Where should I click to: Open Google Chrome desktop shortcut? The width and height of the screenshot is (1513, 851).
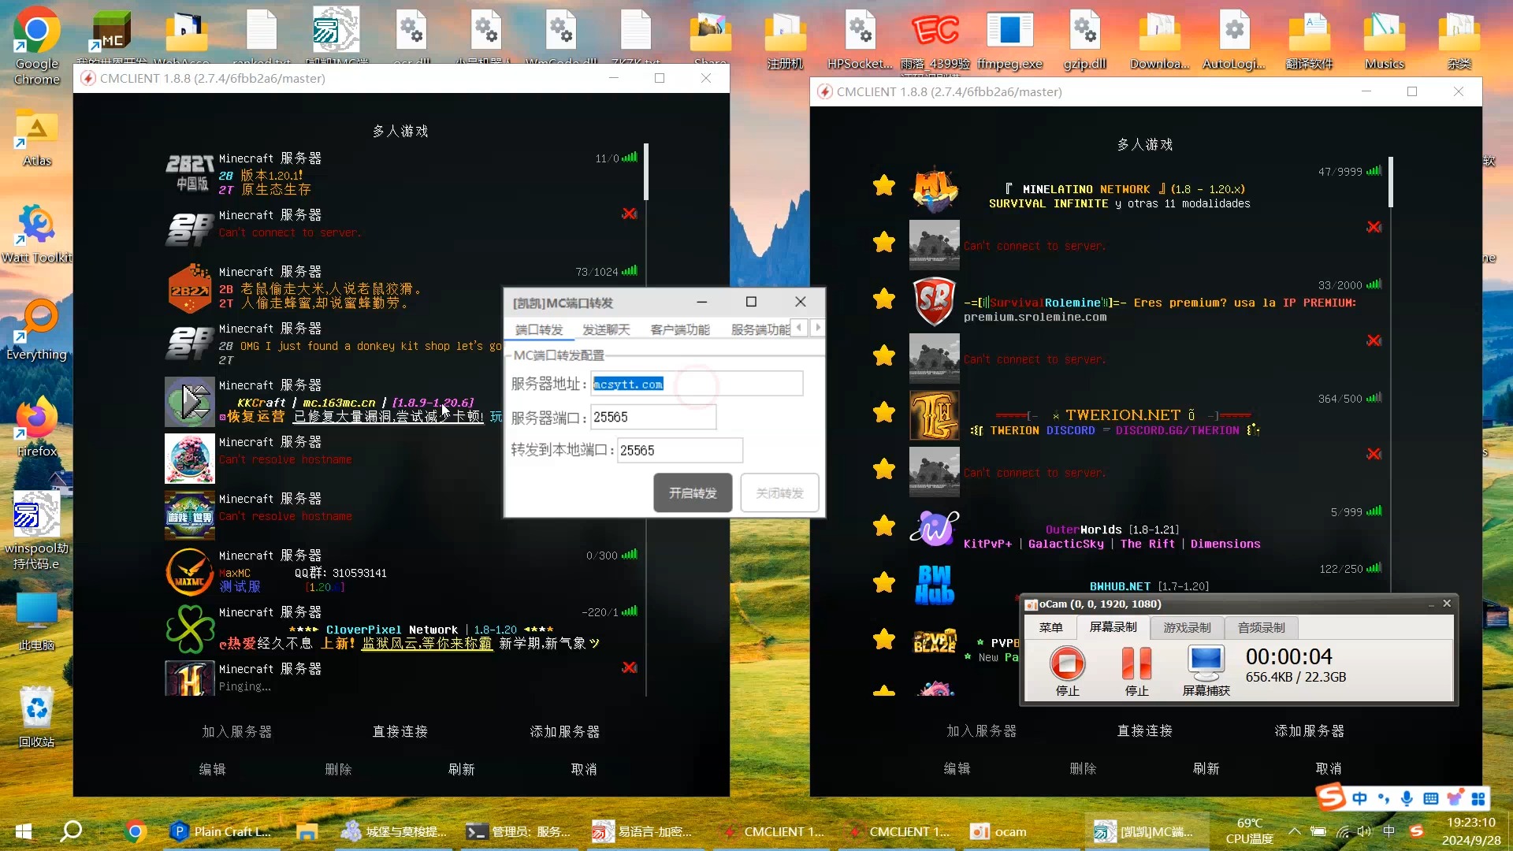[x=36, y=46]
